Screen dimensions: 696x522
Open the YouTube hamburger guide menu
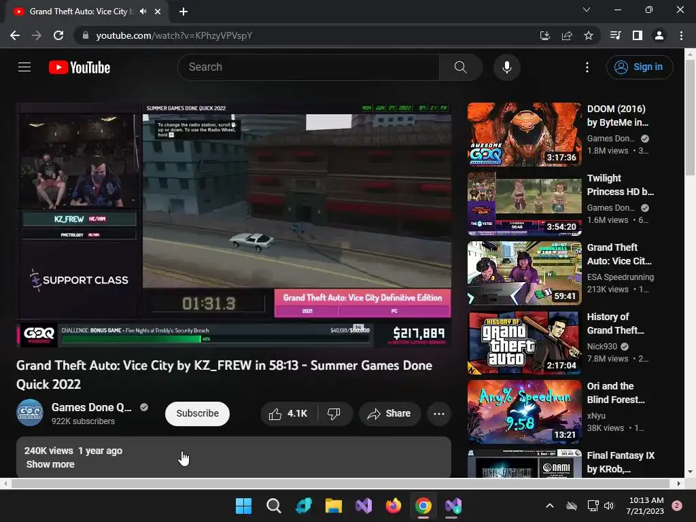click(24, 67)
